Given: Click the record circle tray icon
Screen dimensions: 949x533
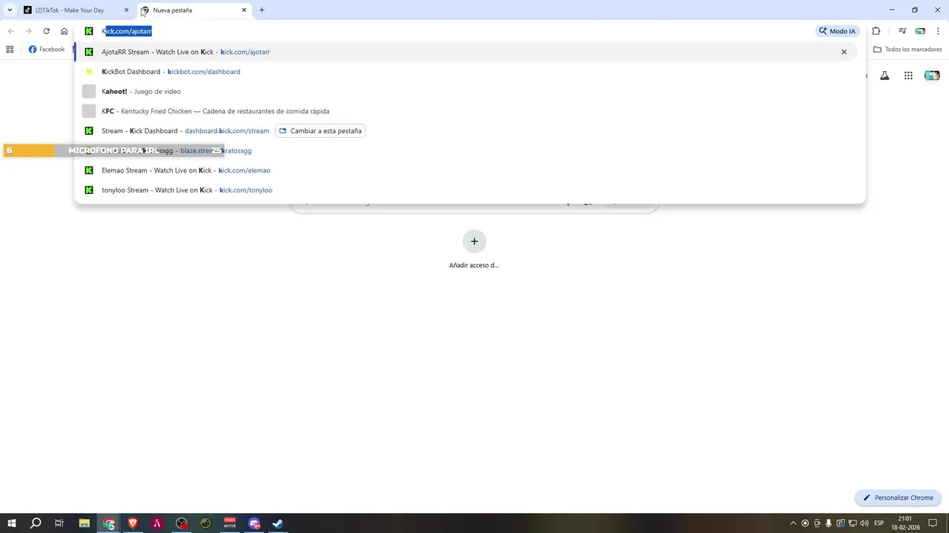Looking at the screenshot, I should [x=805, y=523].
